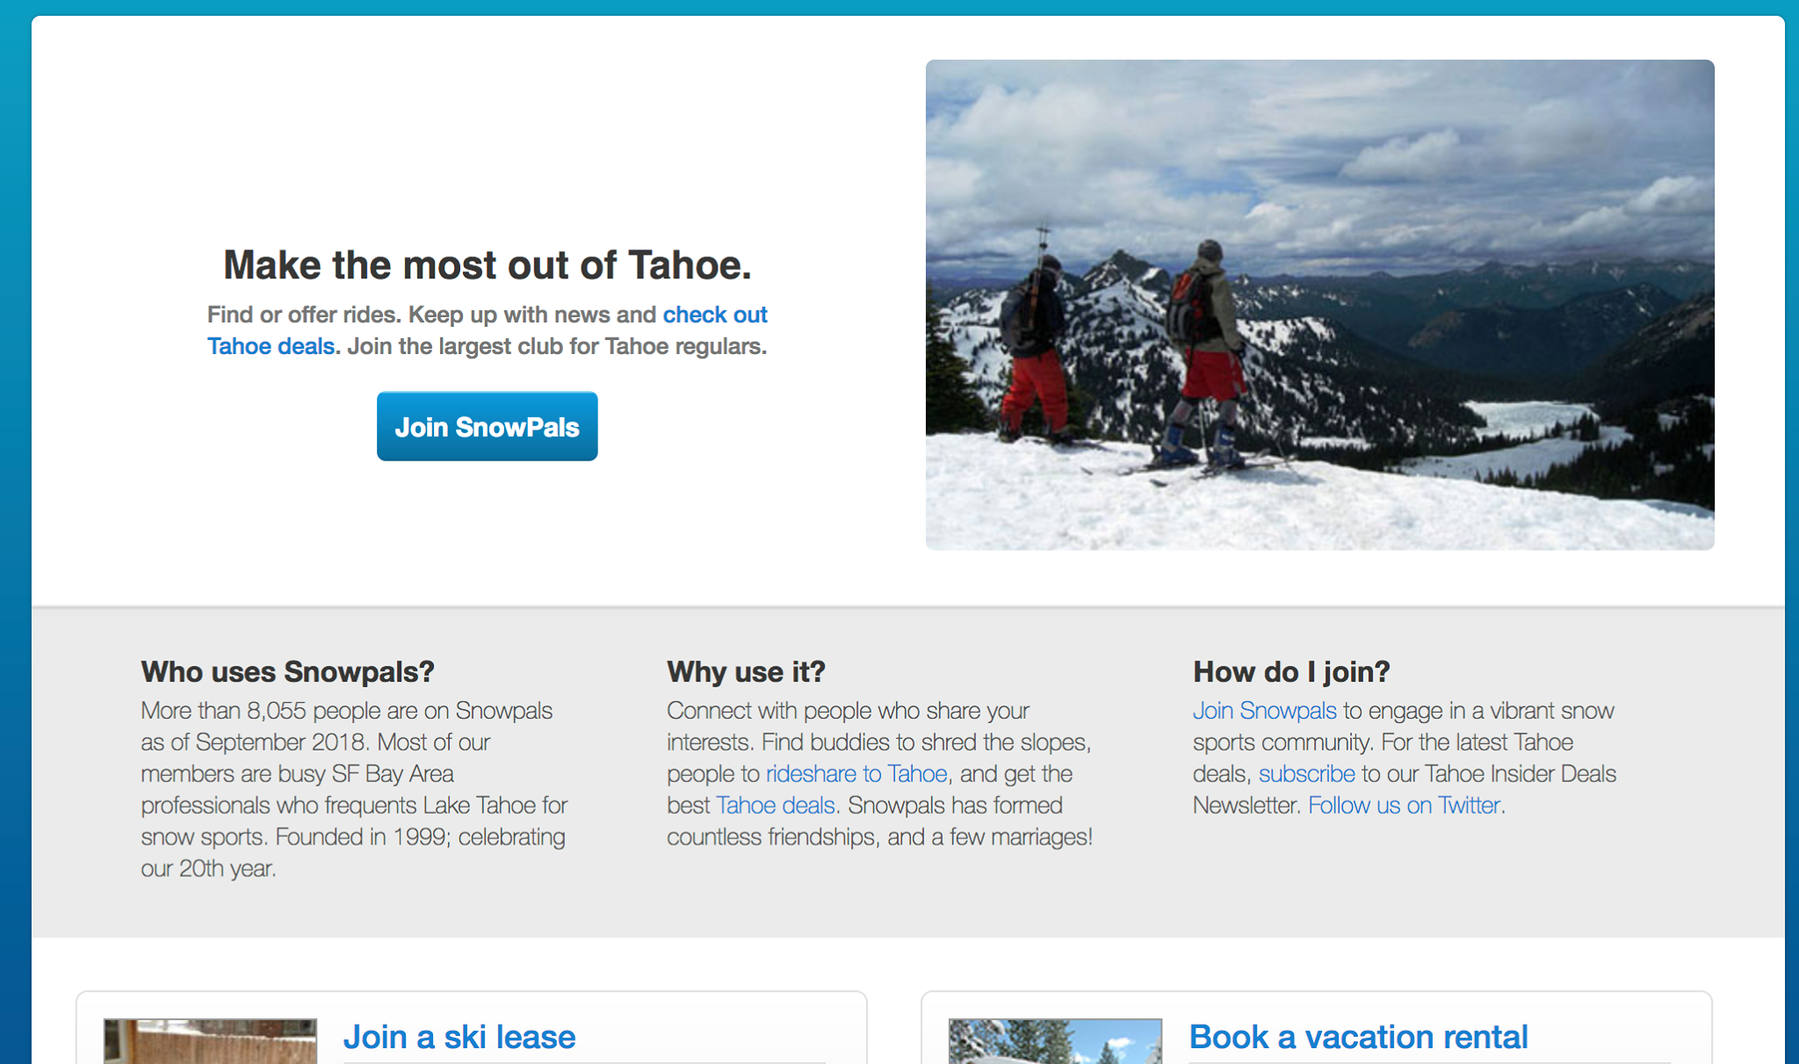Open the check out Tahoe deals link
1799x1064 pixels.
pos(715,315)
